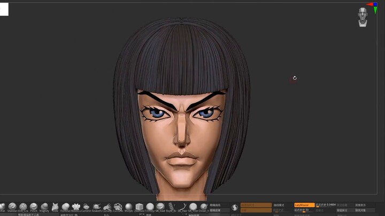The height and width of the screenshot is (216, 385).
Task: Choose the SK_Cloth brush
Action: pyautogui.click(x=161, y=207)
